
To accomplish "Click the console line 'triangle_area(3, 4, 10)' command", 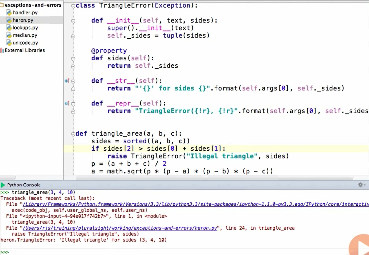I will point(43,192).
